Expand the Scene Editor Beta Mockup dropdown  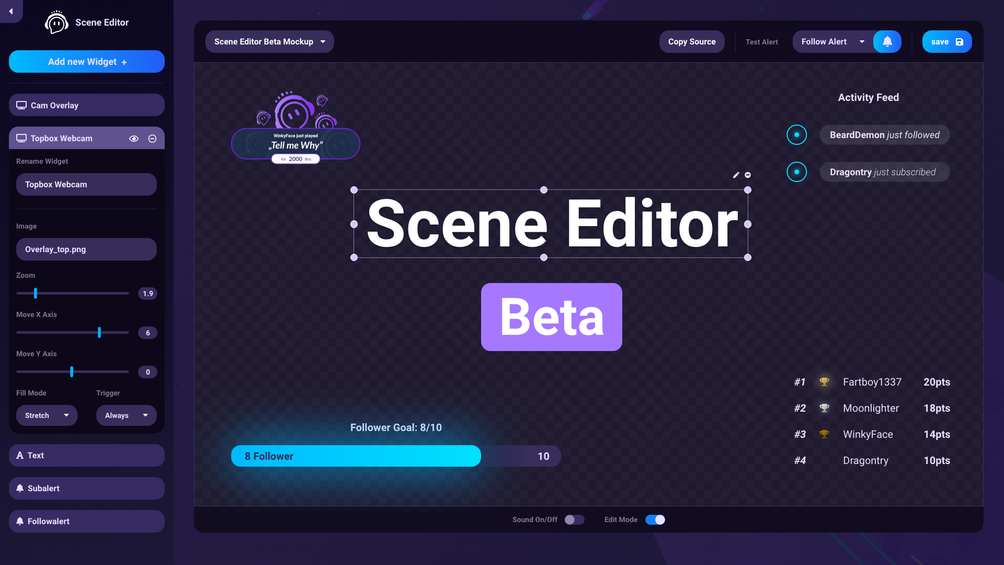pyautogui.click(x=323, y=41)
